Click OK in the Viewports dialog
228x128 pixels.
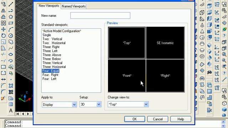pos(135,119)
